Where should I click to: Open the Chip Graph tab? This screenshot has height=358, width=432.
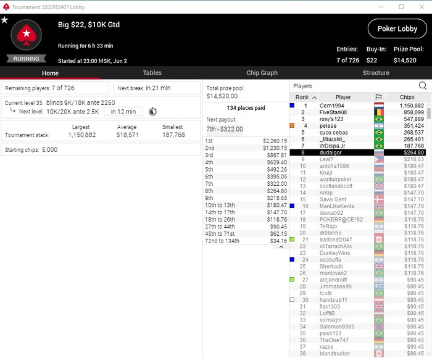262,73
